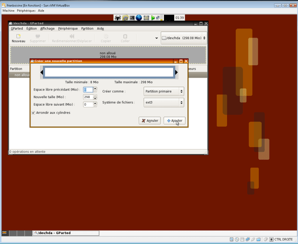Image resolution: width=298 pixels, height=244 pixels.
Task: Launch the blue globe browser icon
Action: (x=139, y=18)
